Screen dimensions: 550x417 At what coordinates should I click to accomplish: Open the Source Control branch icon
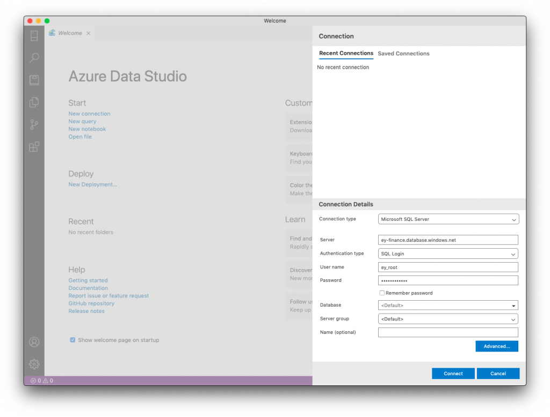[34, 124]
